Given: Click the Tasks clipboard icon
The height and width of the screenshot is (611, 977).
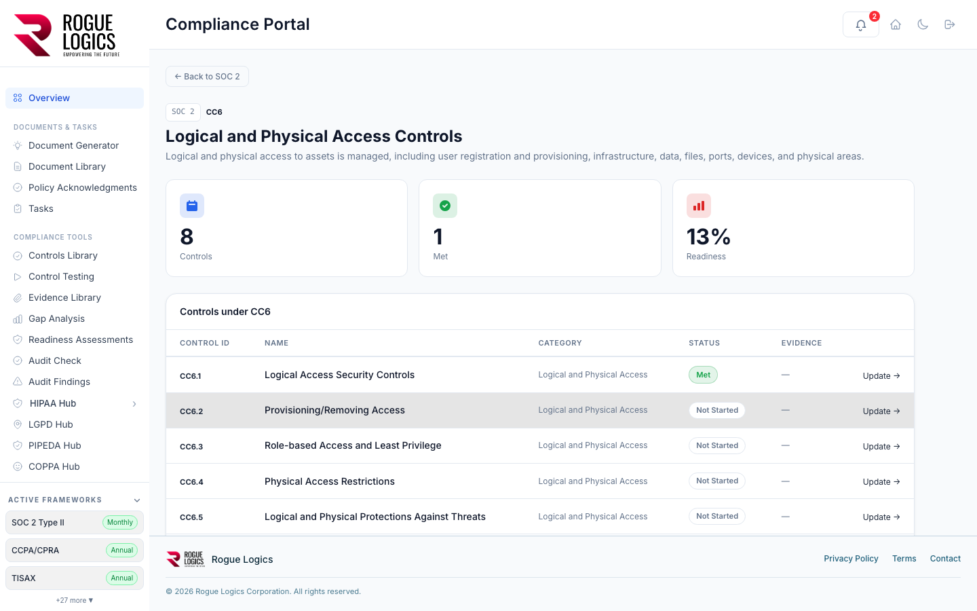Looking at the screenshot, I should tap(18, 208).
